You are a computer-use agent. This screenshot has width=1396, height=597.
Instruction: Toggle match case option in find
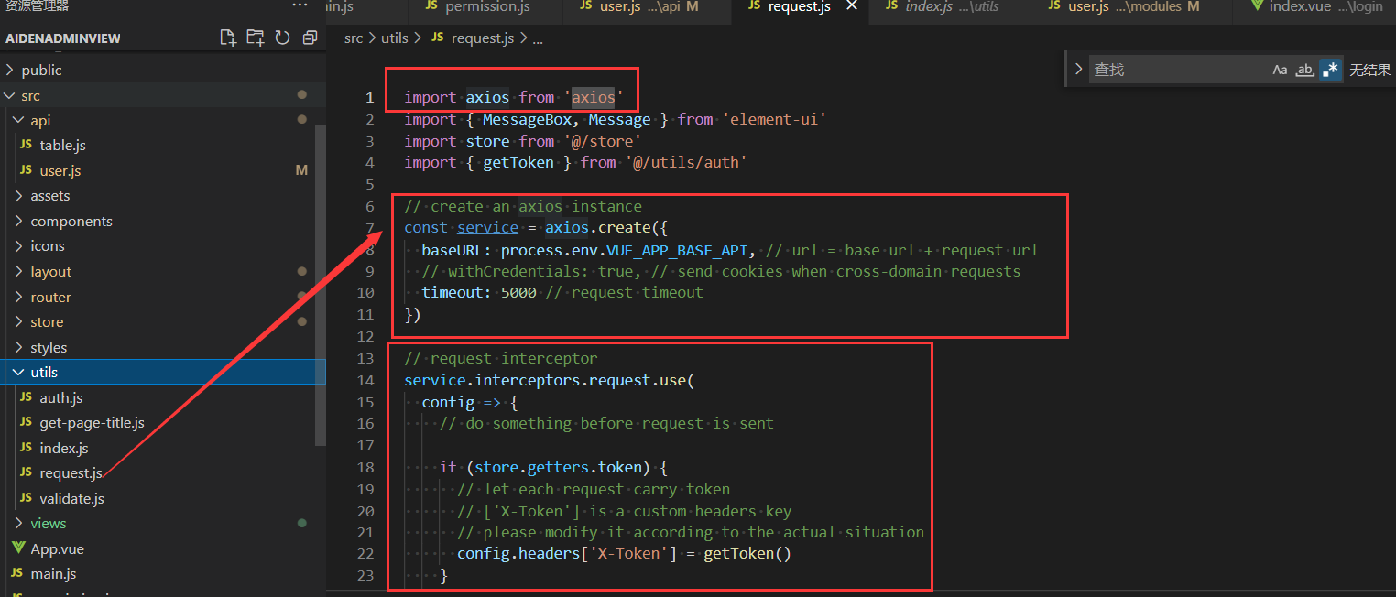tap(1280, 70)
